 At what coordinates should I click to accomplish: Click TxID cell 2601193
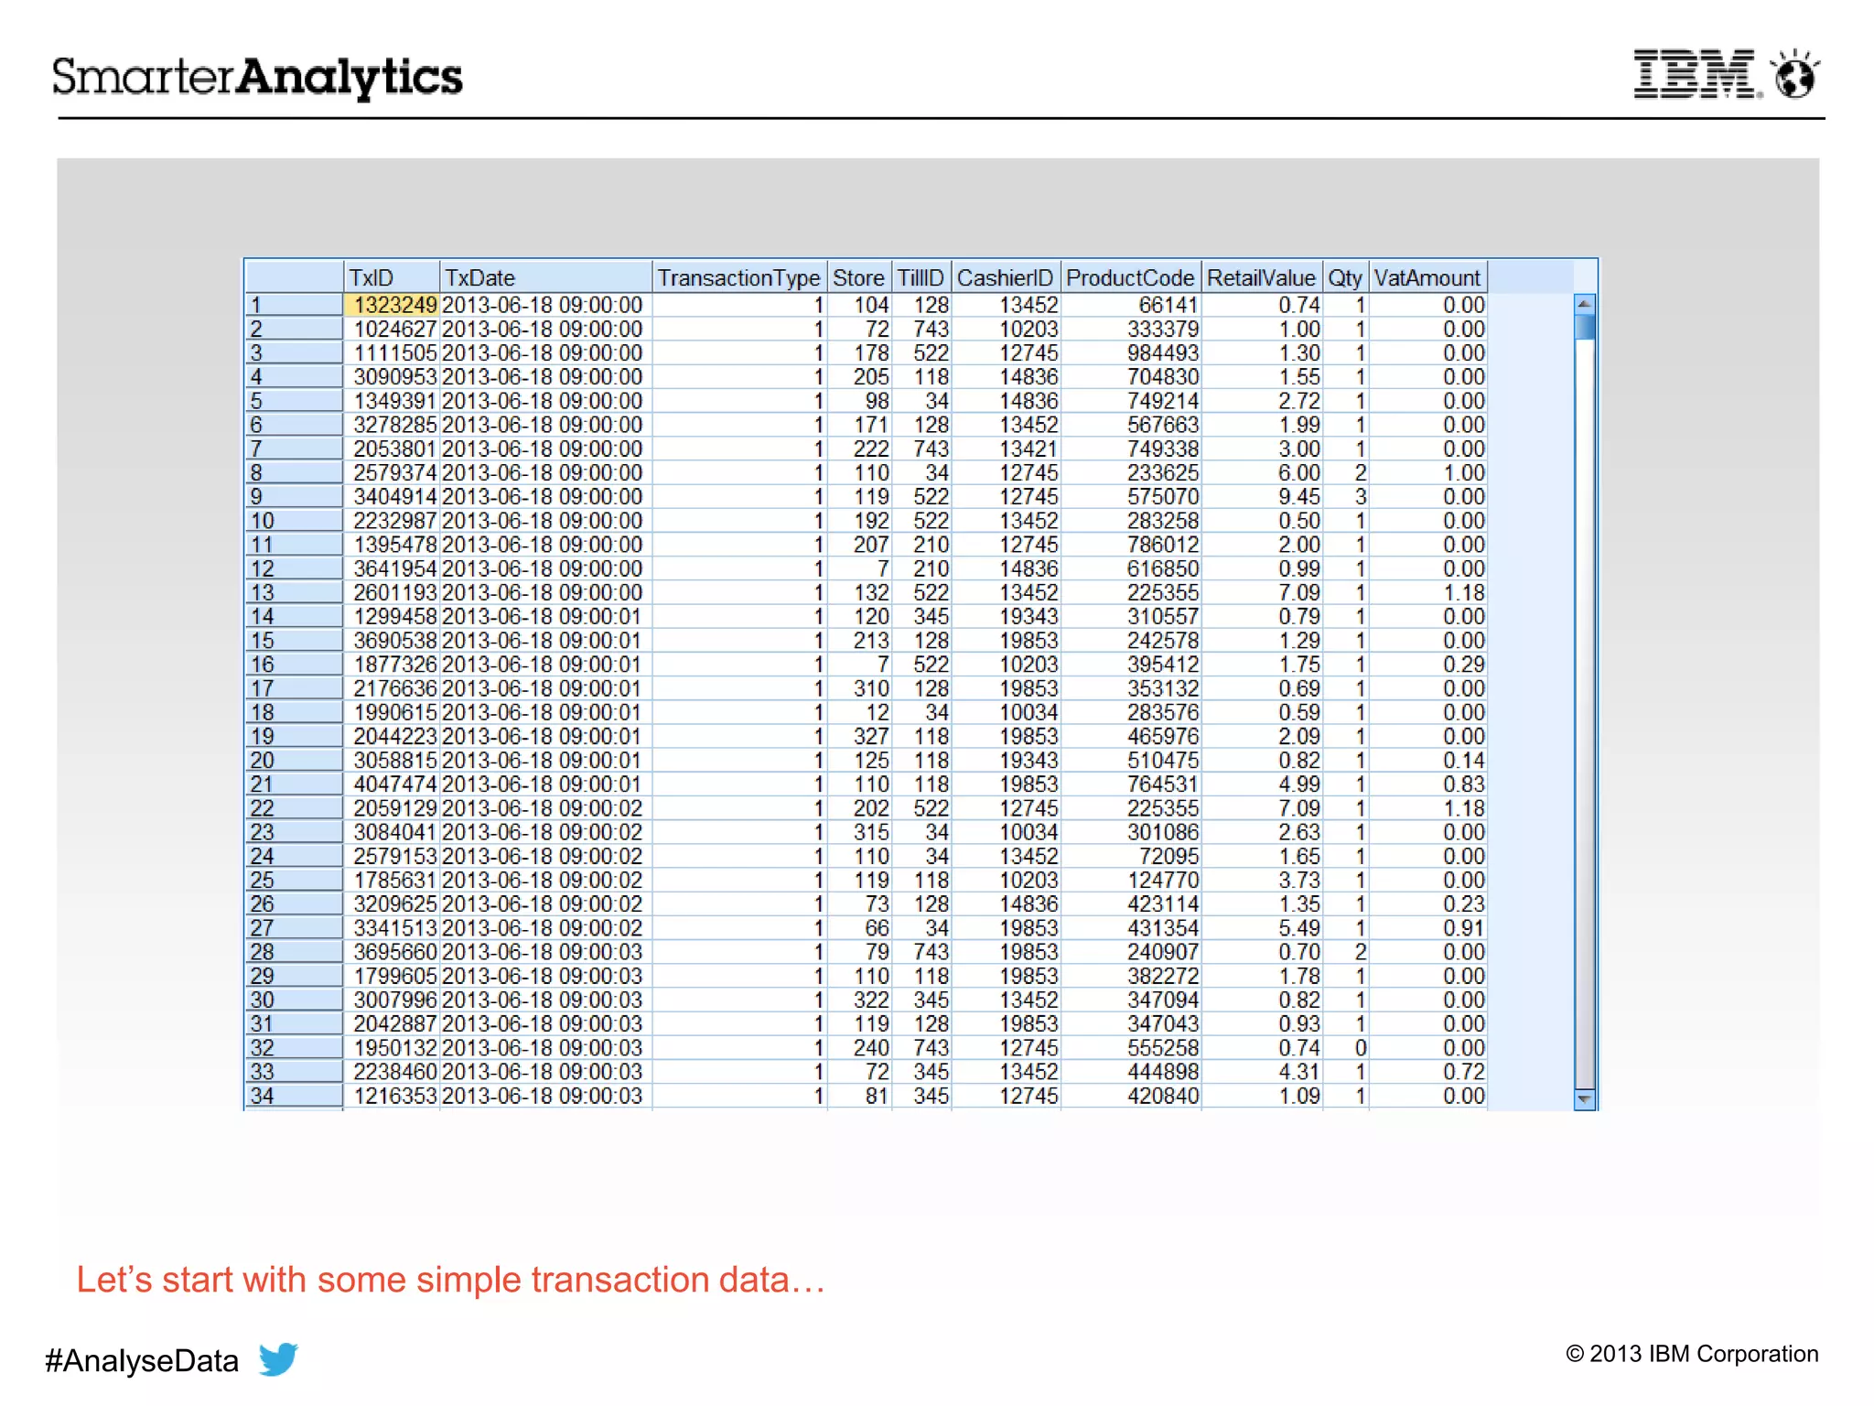point(393,592)
